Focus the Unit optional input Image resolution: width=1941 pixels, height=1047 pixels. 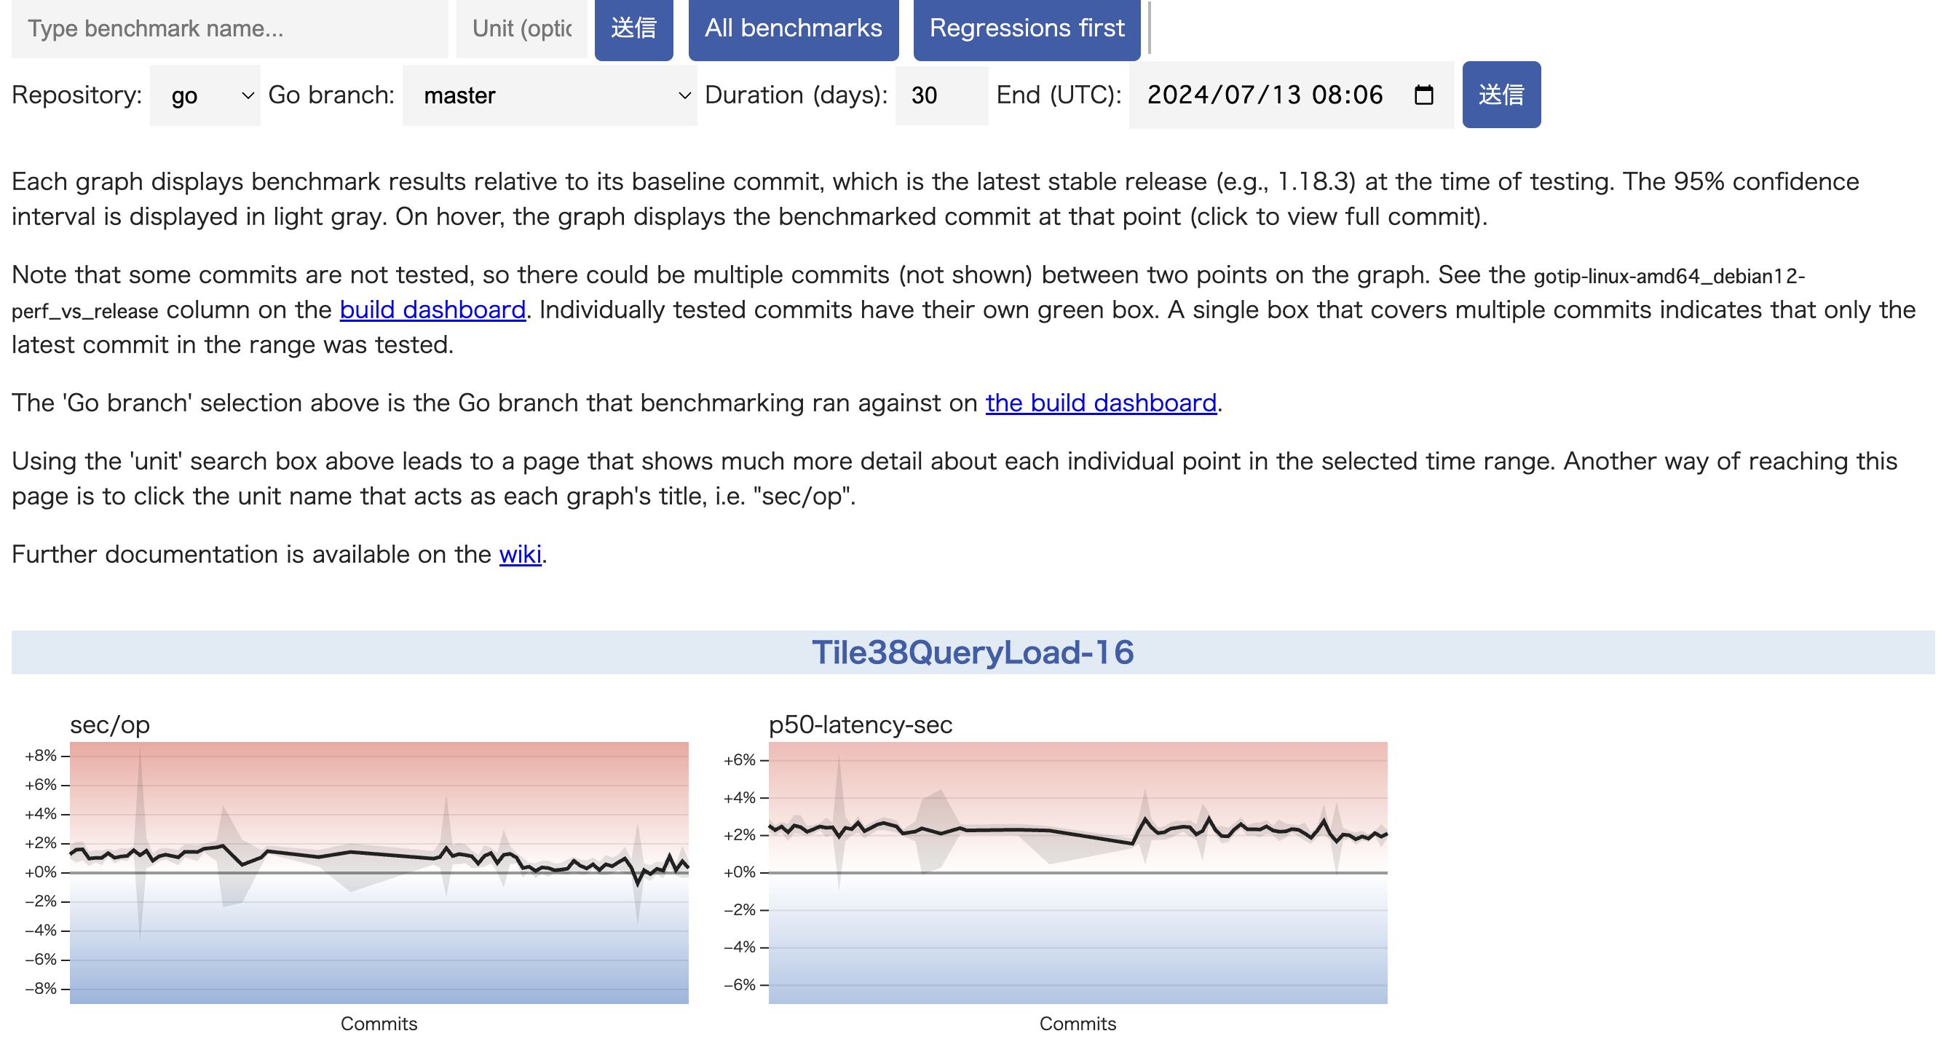point(521,28)
